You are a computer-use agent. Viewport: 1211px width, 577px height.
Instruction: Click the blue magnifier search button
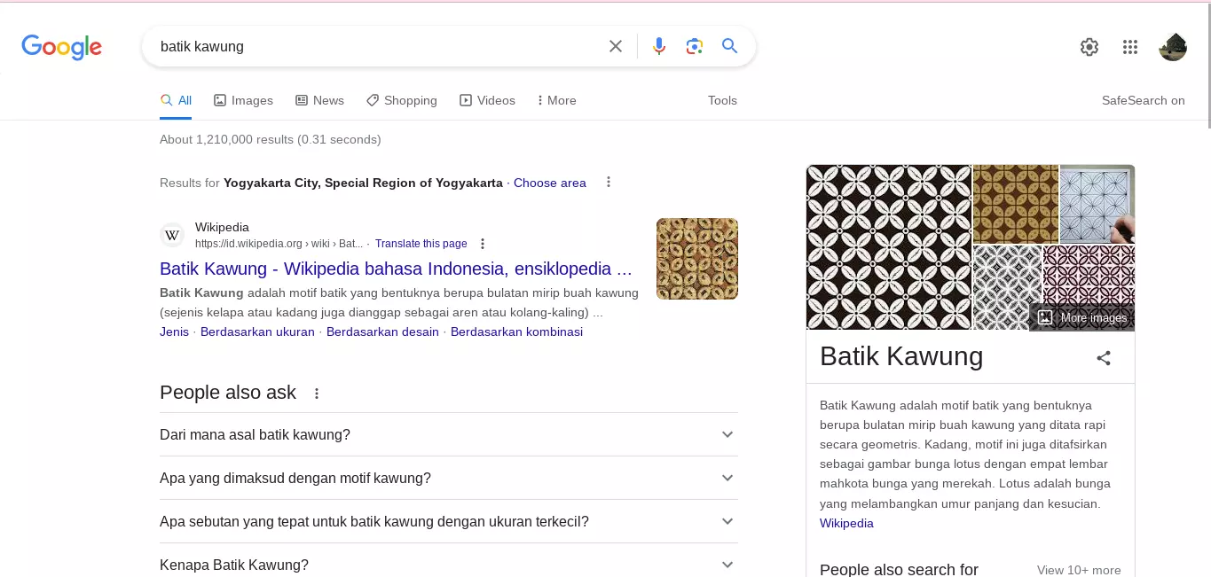pos(730,46)
